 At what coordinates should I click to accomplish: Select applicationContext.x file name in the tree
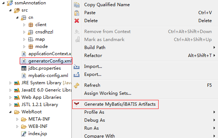(x=50, y=54)
